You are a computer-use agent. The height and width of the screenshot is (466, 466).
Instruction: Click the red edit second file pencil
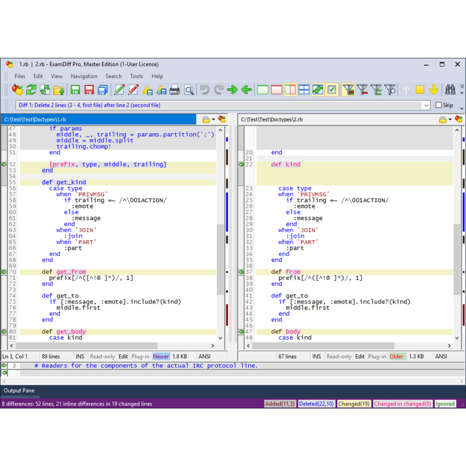coord(133,90)
